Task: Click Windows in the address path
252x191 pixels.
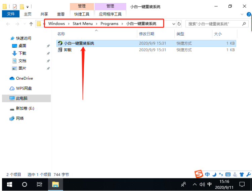Action: (56, 24)
